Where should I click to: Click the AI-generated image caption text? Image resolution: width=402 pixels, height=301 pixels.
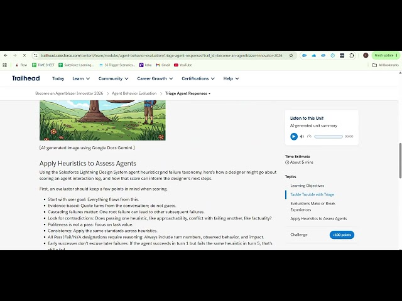click(x=87, y=148)
